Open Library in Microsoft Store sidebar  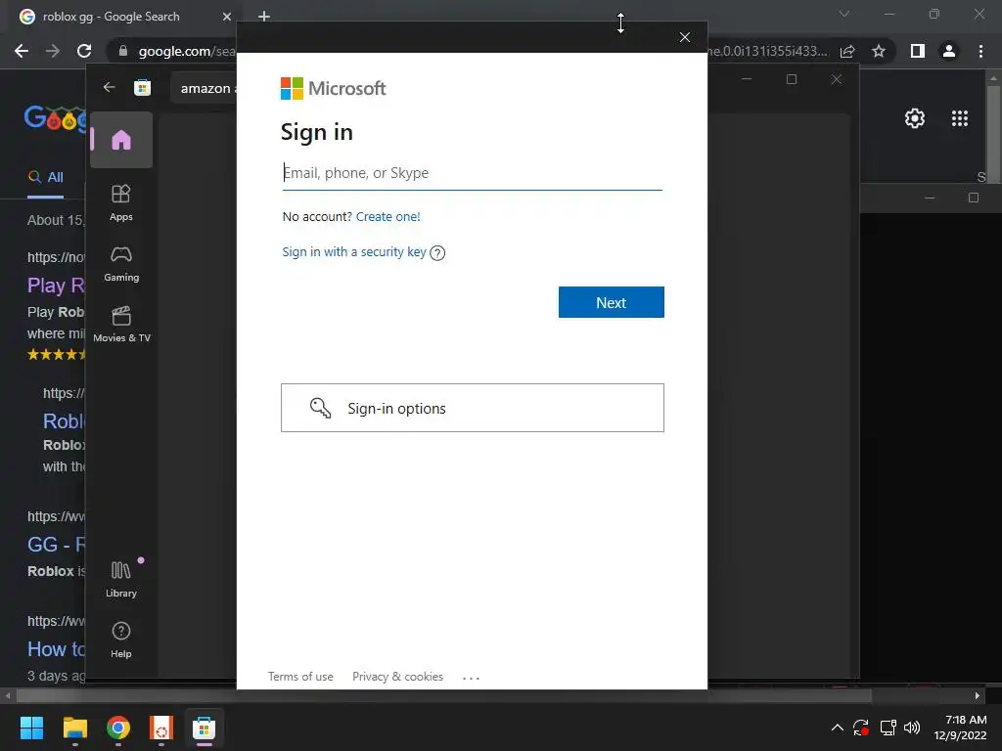pyautogui.click(x=120, y=579)
